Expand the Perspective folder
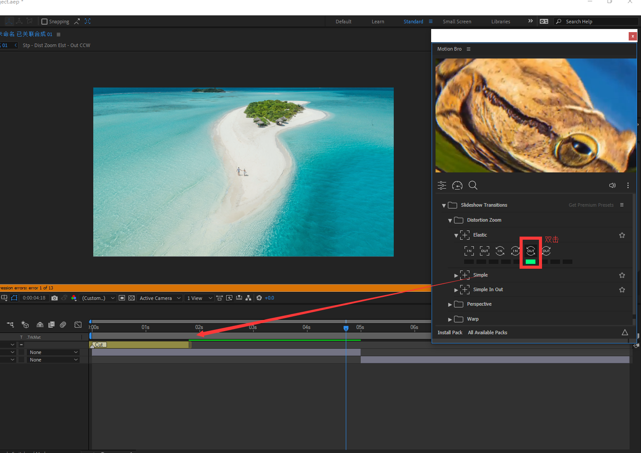This screenshot has height=453, width=641. tap(450, 304)
